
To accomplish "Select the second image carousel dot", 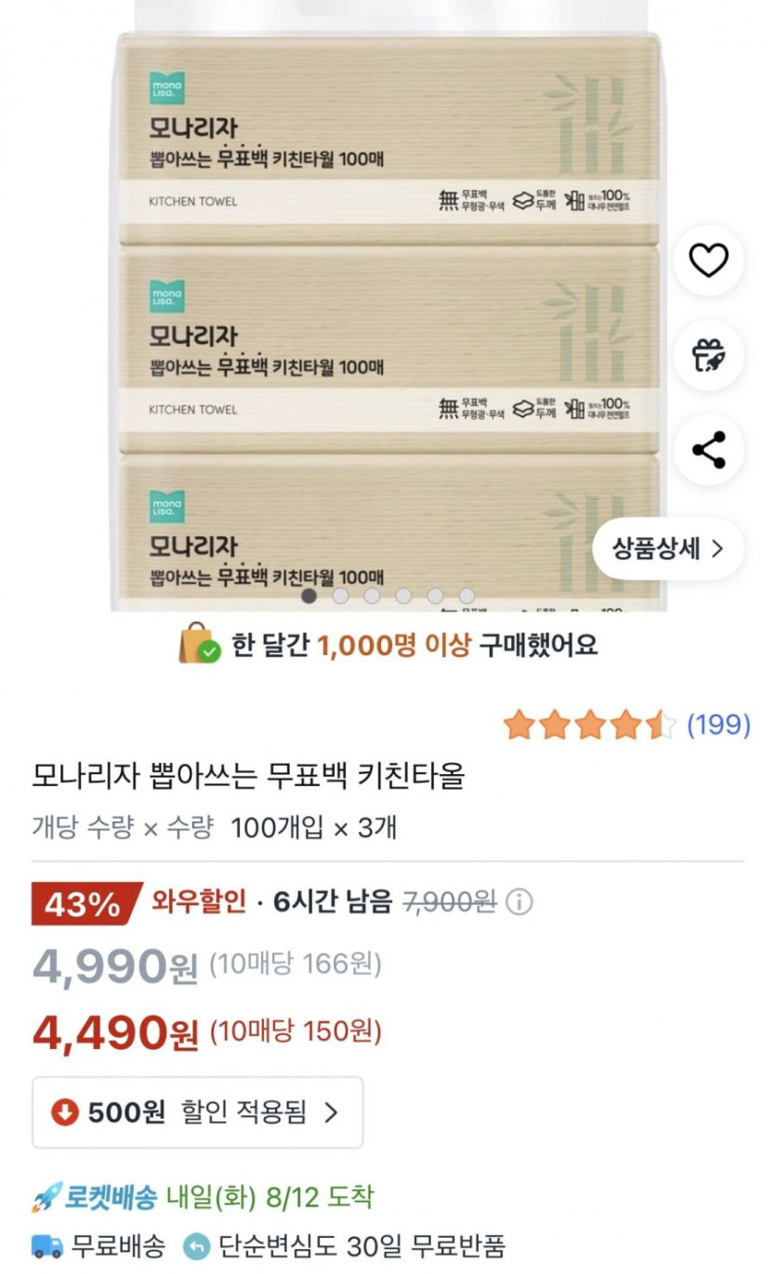I will pyautogui.click(x=341, y=596).
